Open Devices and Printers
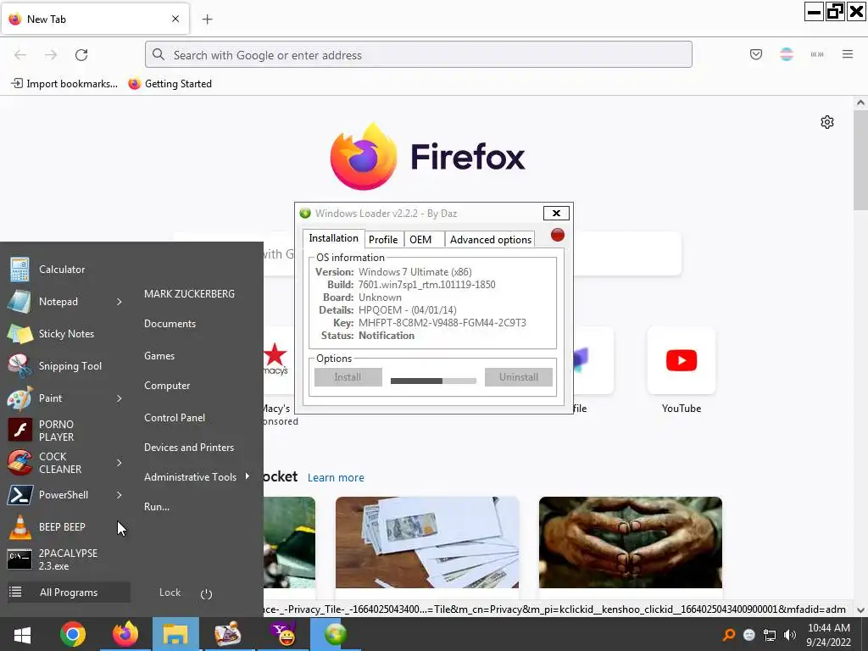The image size is (868, 651). (x=189, y=448)
